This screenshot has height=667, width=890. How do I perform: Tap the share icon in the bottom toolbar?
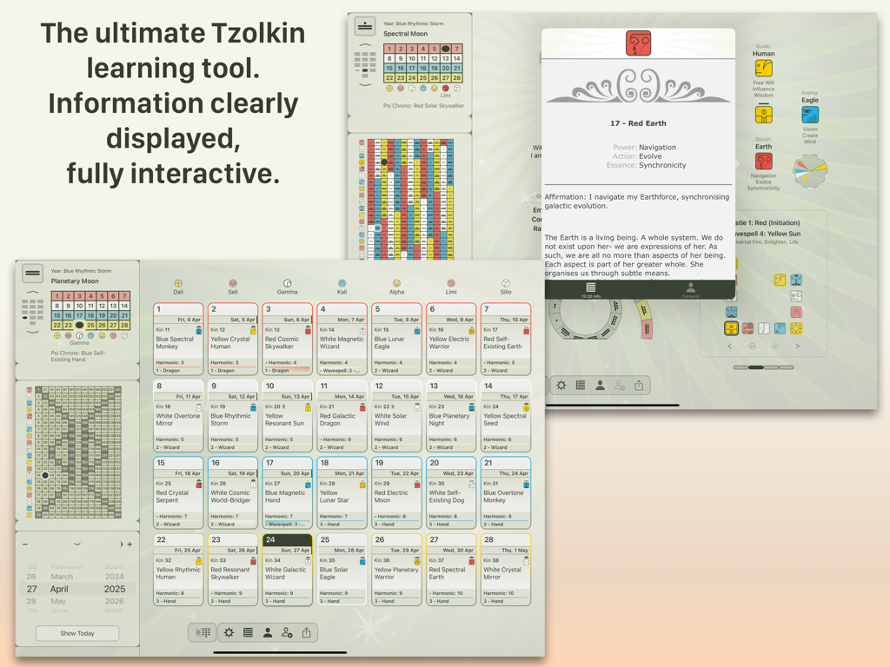tap(306, 632)
